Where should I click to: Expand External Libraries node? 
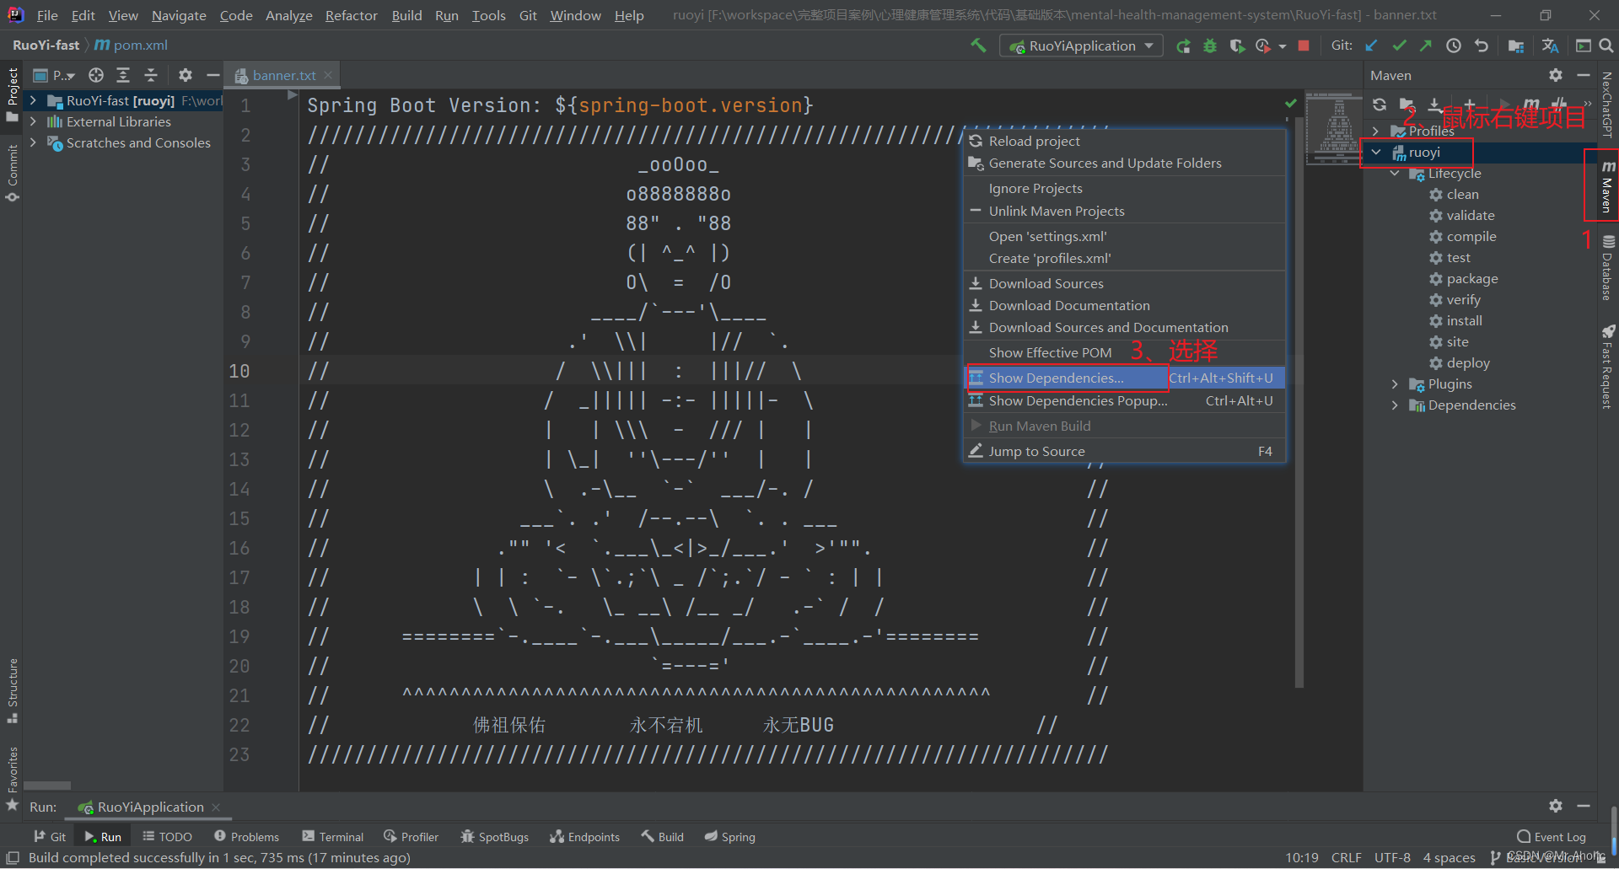[33, 121]
